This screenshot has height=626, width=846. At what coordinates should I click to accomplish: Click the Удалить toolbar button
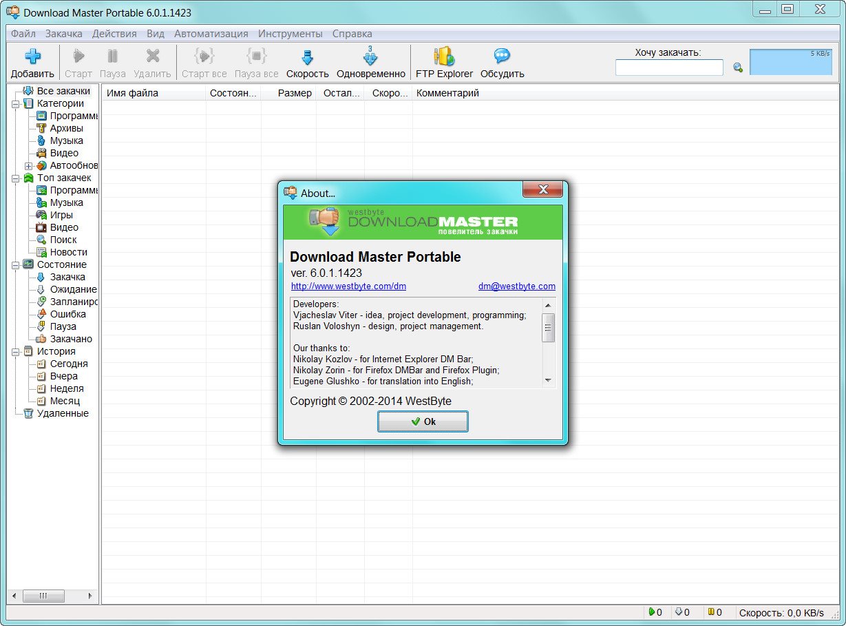[152, 63]
